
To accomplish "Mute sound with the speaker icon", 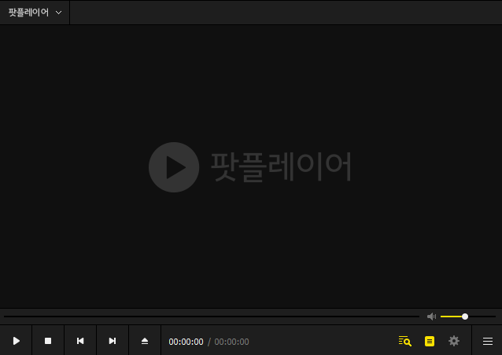I will pos(431,317).
